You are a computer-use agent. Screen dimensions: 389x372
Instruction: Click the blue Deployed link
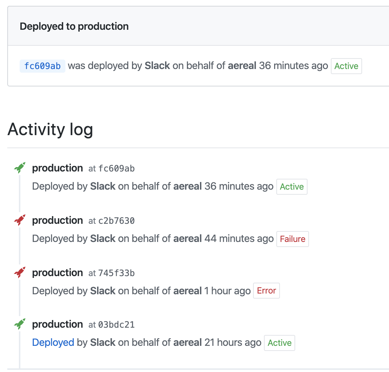(x=53, y=343)
